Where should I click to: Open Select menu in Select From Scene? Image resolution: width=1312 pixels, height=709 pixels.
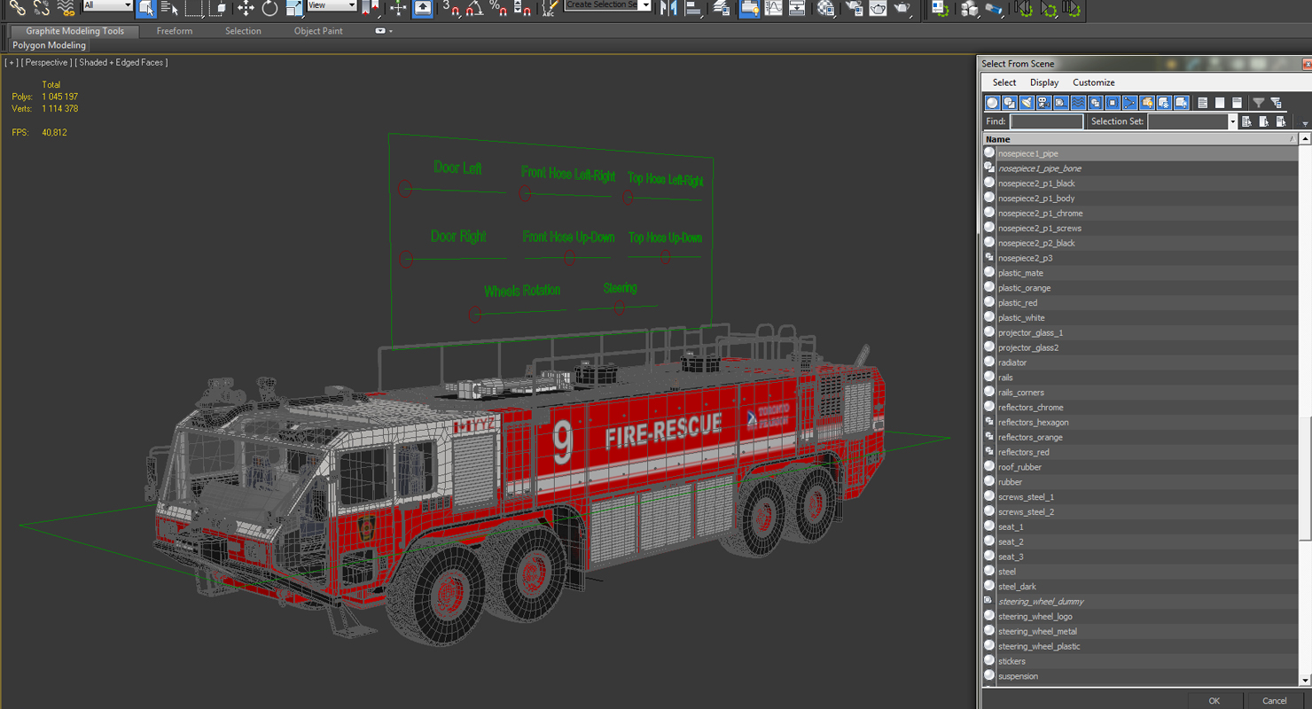(1004, 82)
